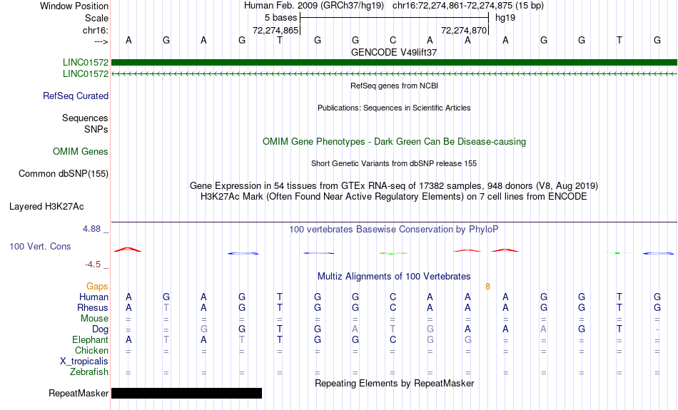Open the RefSeq Curated track label
Image resolution: width=678 pixels, height=410 pixels.
click(75, 96)
